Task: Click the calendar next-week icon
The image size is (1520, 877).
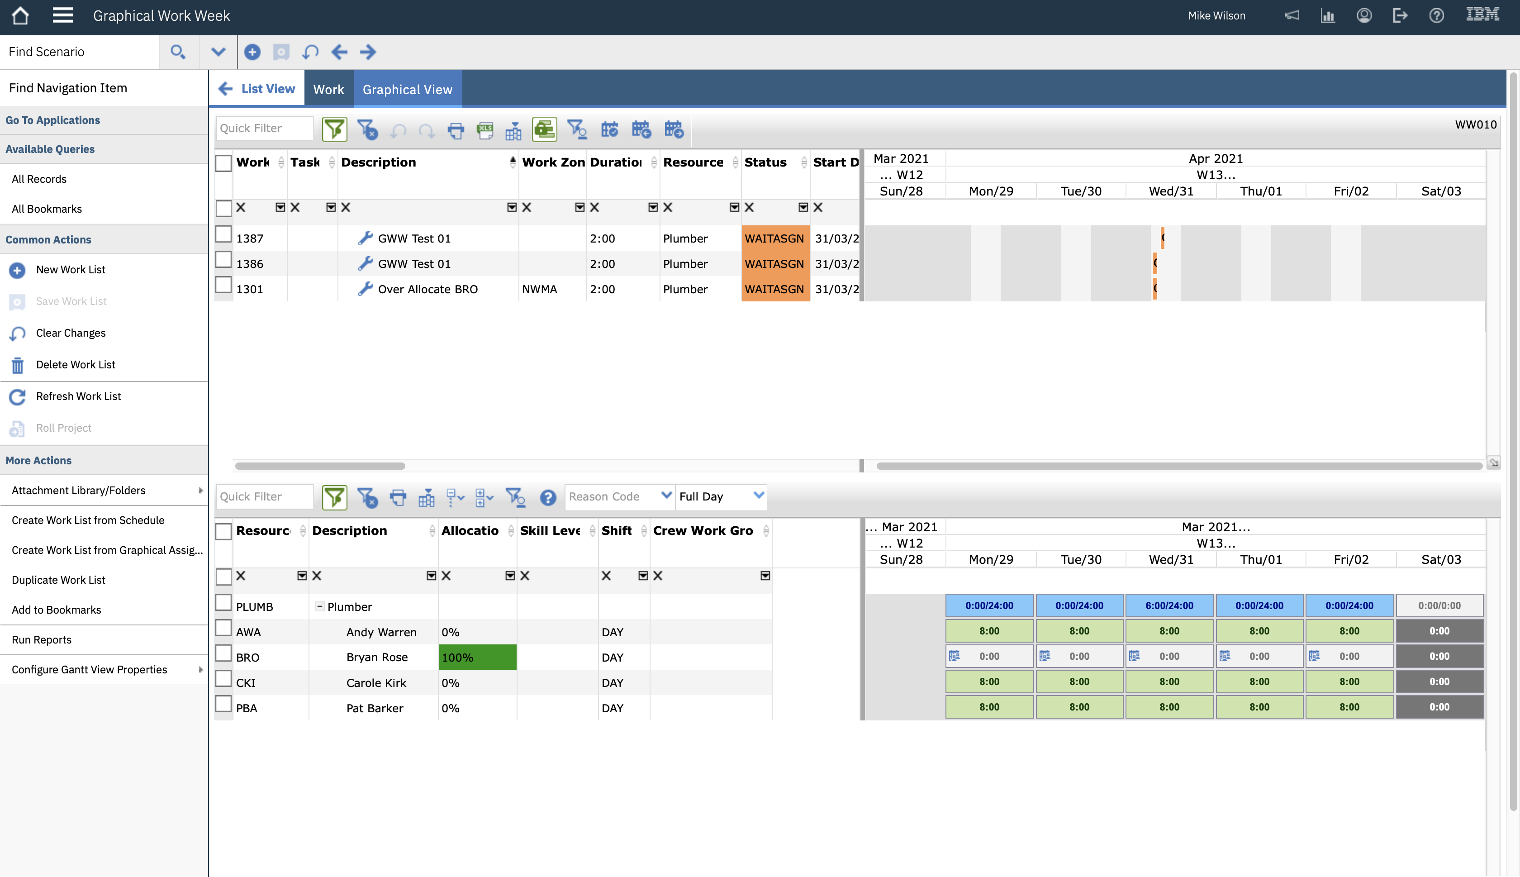Action: [x=674, y=129]
